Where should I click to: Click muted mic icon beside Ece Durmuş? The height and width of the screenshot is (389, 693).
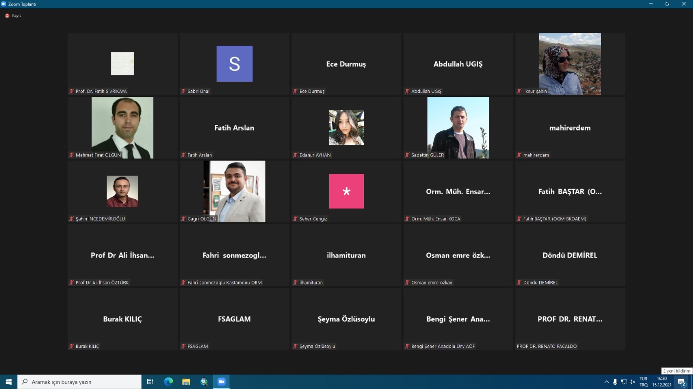(295, 91)
